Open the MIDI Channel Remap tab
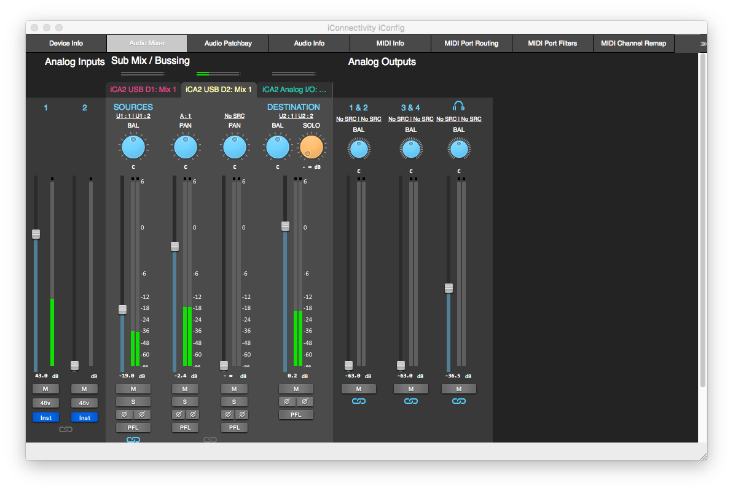Image resolution: width=733 pixels, height=491 pixels. 633,44
